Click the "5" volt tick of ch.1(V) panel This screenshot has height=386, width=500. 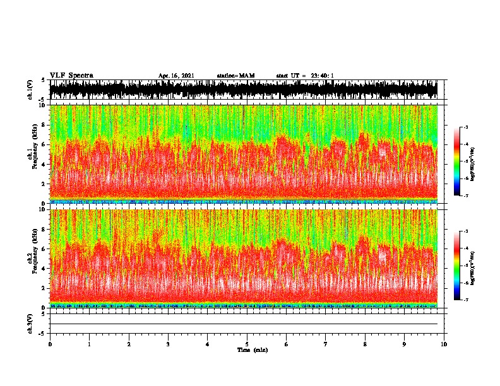coord(43,80)
